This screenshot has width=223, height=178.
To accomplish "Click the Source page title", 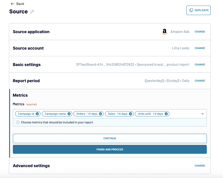I will coord(18,11).
